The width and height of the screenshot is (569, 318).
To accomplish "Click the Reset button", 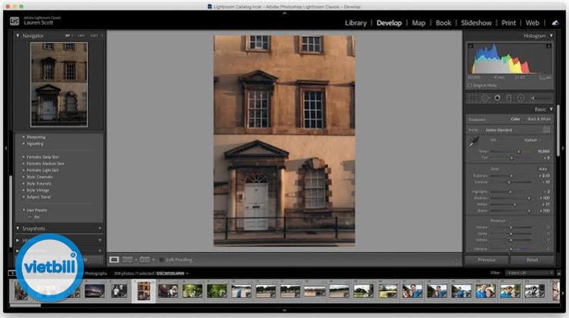I will click(532, 260).
